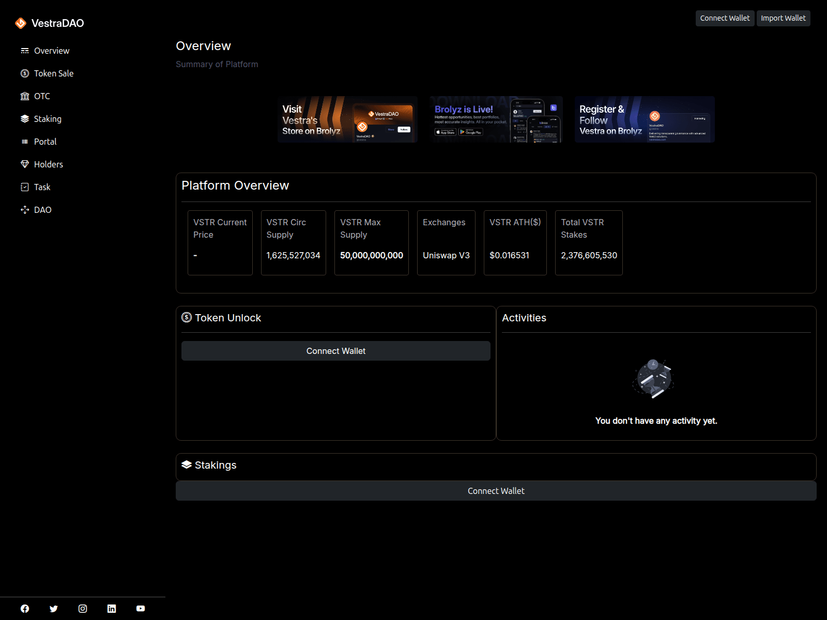Click the Staking layers icon in sidebar
827x620 pixels.
click(x=25, y=119)
